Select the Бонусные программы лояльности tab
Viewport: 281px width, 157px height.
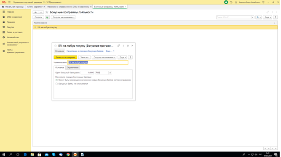point(109,7)
